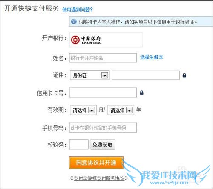This screenshot has height=189, width=213.
Task: Focus the 校验码 verification code field
Action: click(x=79, y=144)
